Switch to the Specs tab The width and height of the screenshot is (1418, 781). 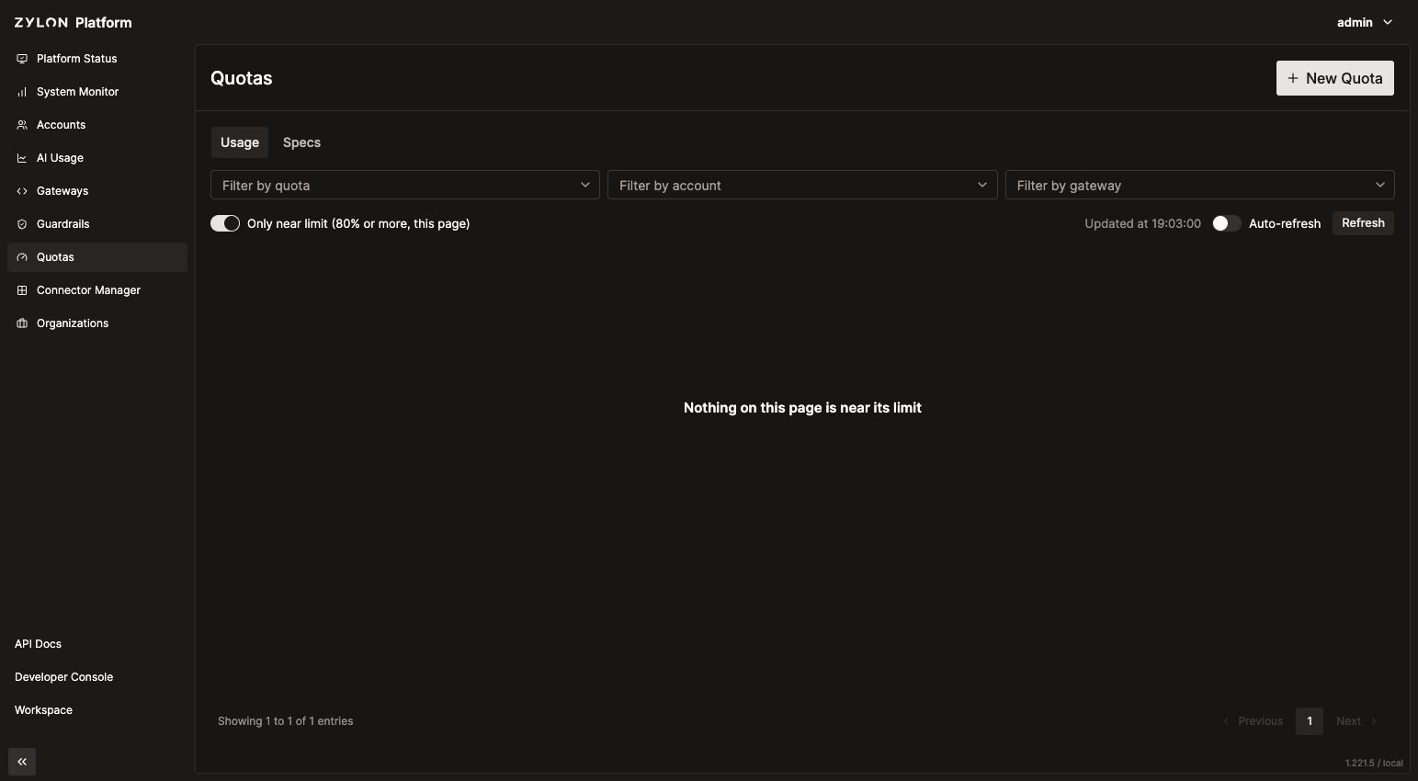(x=301, y=142)
